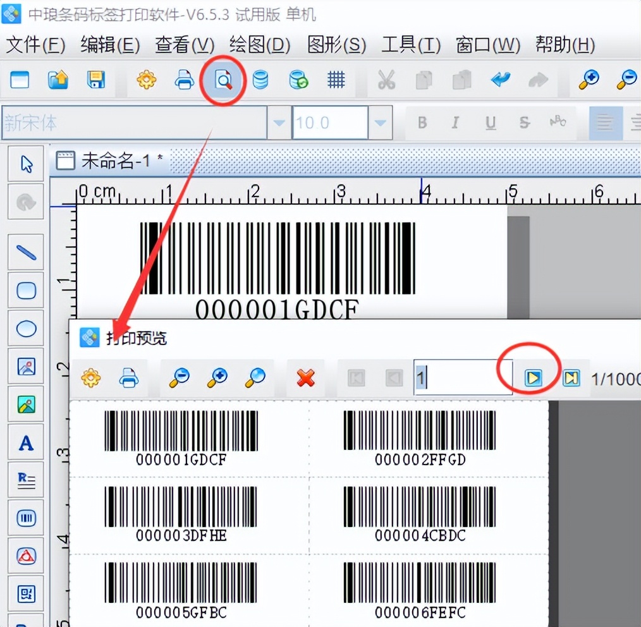The width and height of the screenshot is (641, 627).
Task: Select the triangle shape tool icon
Action: click(26, 556)
